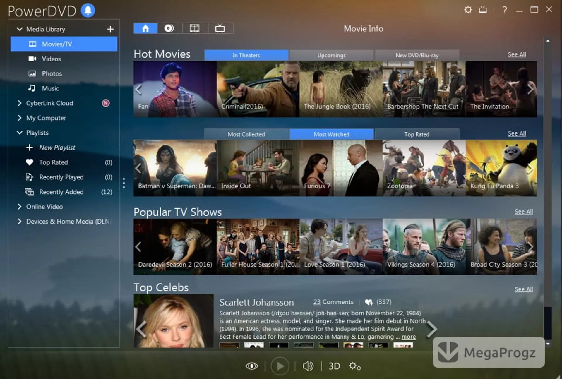The width and height of the screenshot is (562, 379).
Task: Open Batman v Superman thumbnail
Action: click(x=175, y=168)
